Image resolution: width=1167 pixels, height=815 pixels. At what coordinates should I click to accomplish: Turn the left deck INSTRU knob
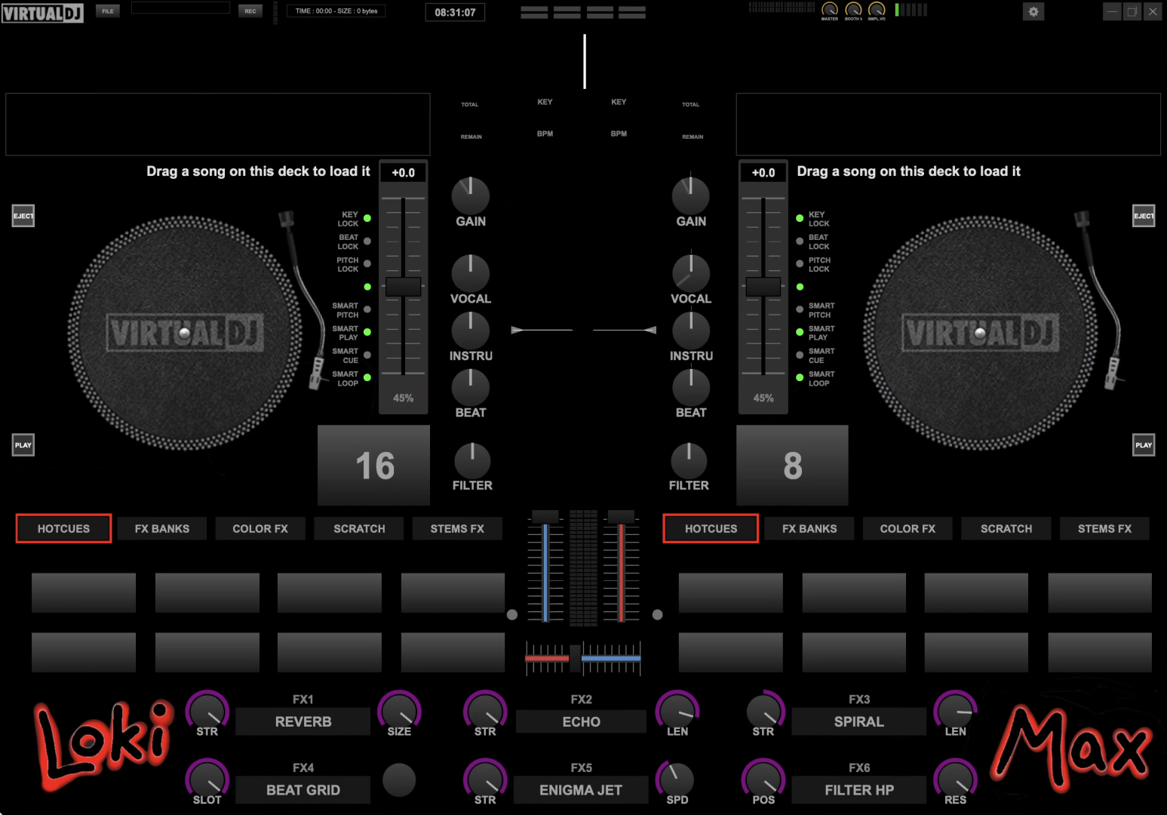pyautogui.click(x=471, y=331)
